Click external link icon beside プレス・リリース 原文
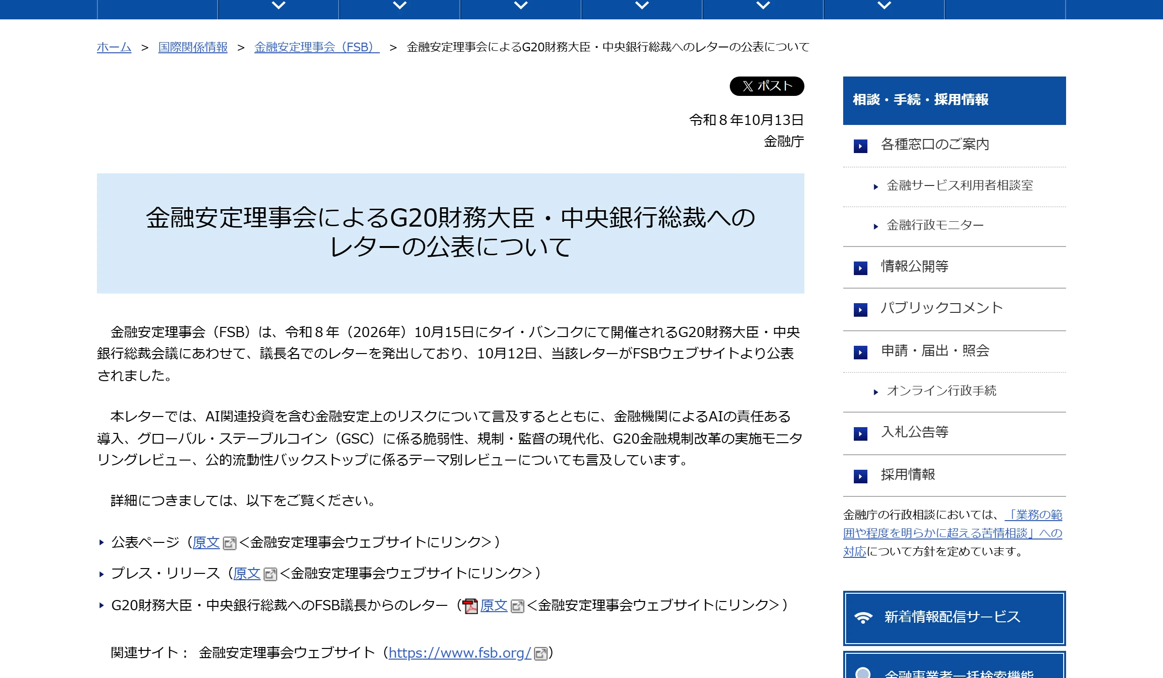The width and height of the screenshot is (1163, 678). pyautogui.click(x=270, y=574)
